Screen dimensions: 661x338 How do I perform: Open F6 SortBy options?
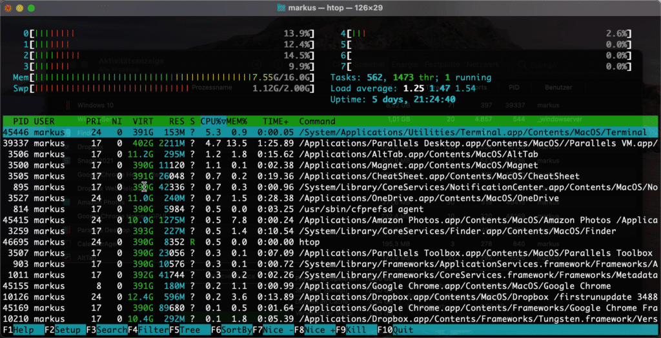pos(232,330)
